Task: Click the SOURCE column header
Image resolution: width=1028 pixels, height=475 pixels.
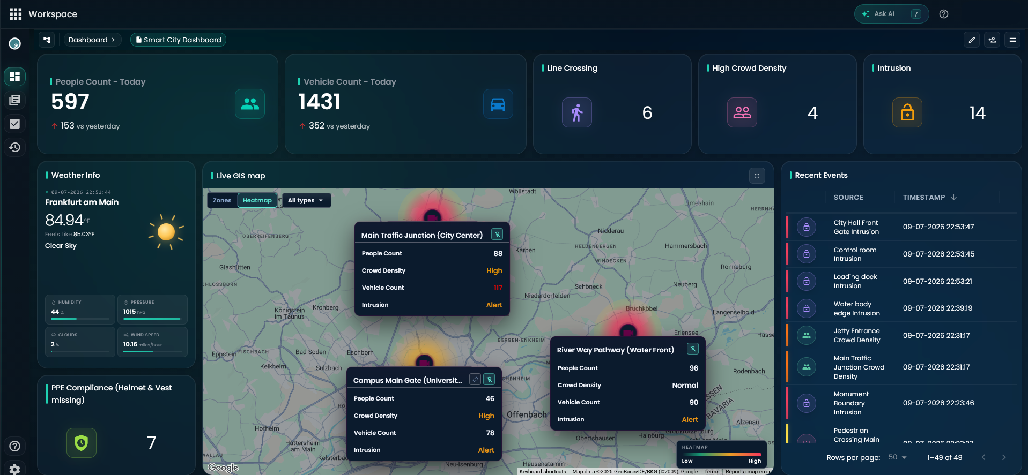Action: 848,198
